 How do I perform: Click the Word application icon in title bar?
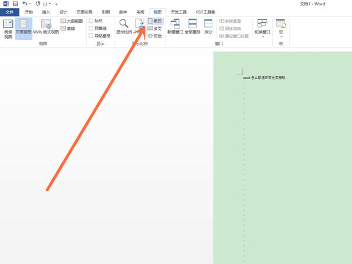pyautogui.click(x=6, y=4)
